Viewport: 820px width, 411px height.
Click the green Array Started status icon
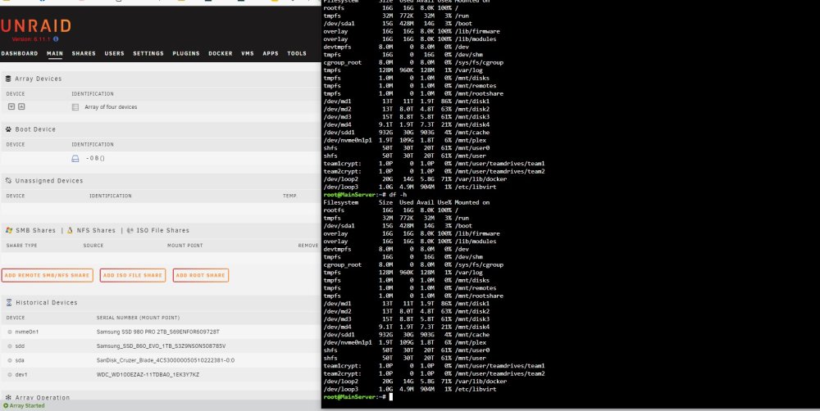(6, 406)
